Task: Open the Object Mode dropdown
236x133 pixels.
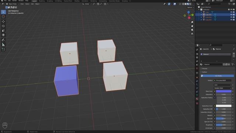Action: coord(12,4)
